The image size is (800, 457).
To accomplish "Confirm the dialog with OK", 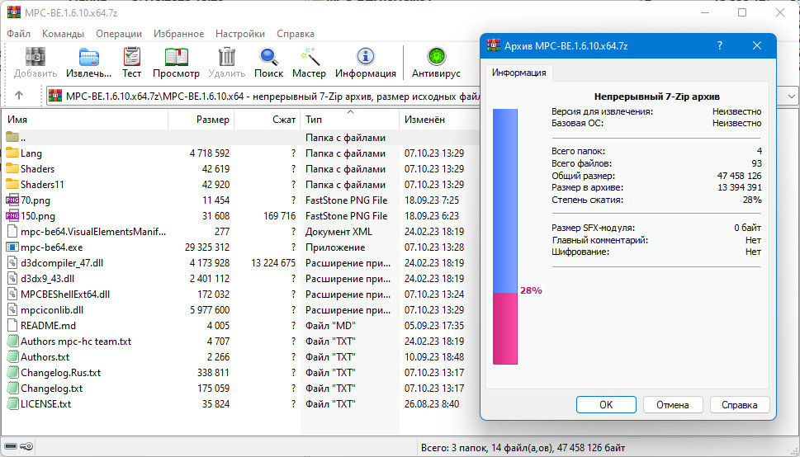I will click(606, 404).
